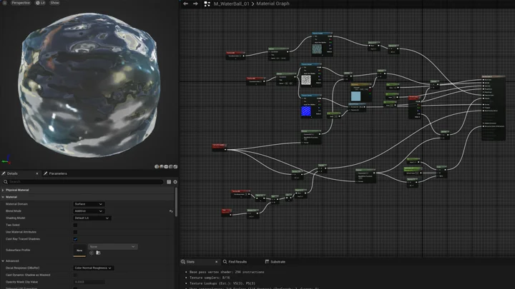Open Decal Response (DBuffer) dropdown

tap(93, 268)
